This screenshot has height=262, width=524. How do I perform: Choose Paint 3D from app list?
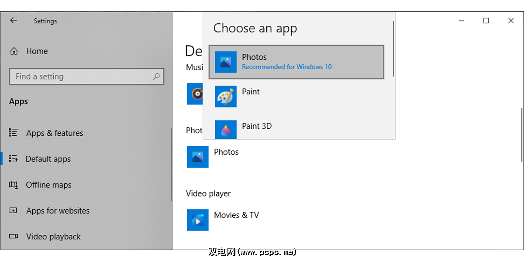point(257,126)
